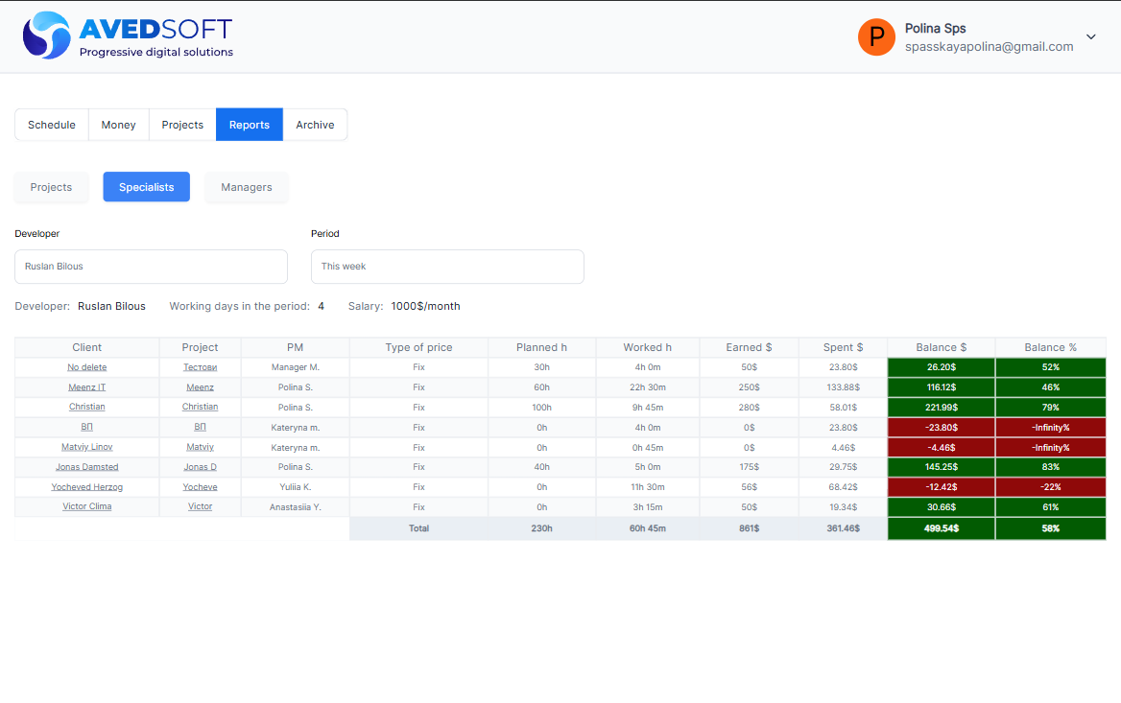Open the Meenz IT client link
Viewport: 1121px width, 703px height.
click(x=86, y=387)
